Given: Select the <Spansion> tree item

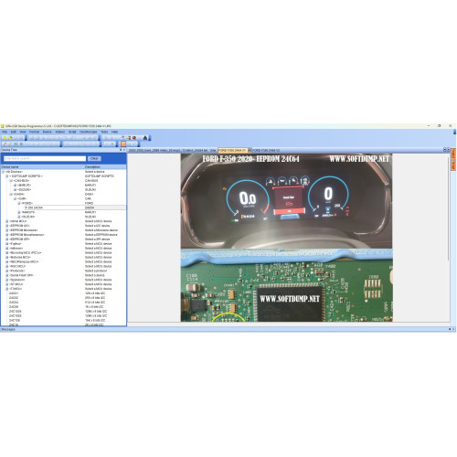Looking at the screenshot, I should (17, 280).
